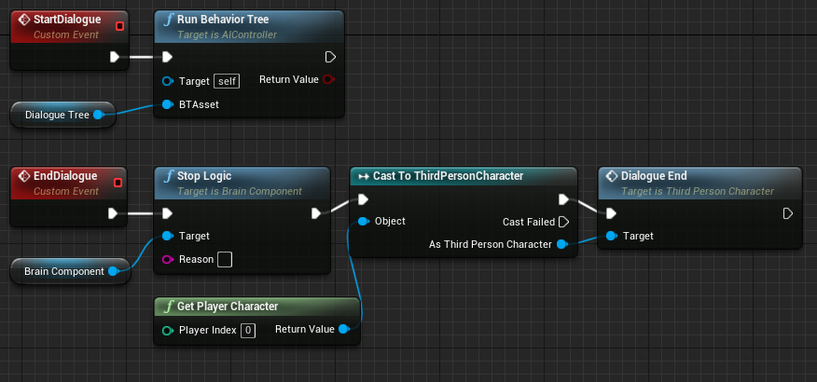Click the Object input pin on the Cast node
817x382 pixels.
(x=363, y=221)
